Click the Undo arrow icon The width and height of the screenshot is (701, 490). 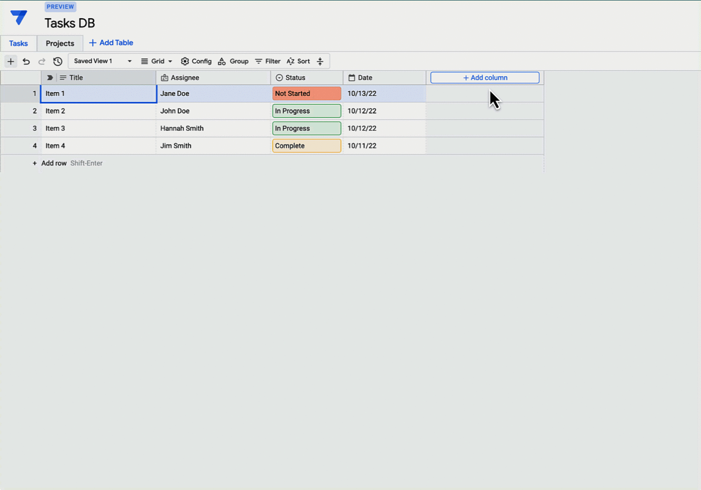pyautogui.click(x=26, y=61)
